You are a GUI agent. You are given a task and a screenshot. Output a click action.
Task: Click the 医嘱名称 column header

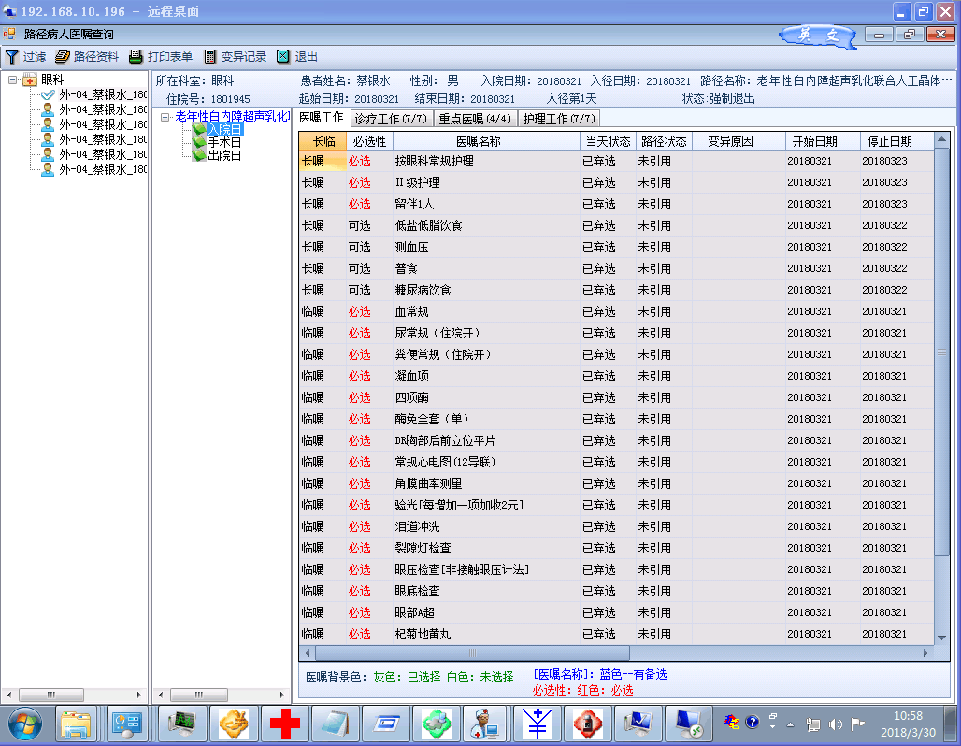486,141
